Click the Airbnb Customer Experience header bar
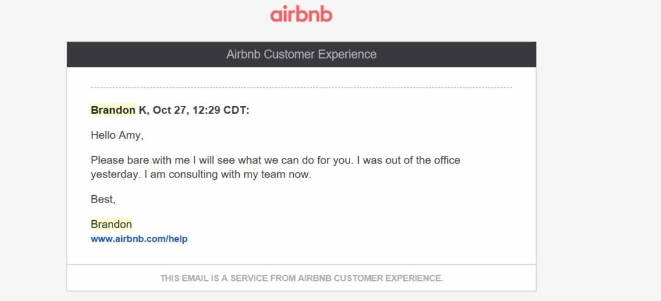Screen dimensions: 661x301 point(301,54)
